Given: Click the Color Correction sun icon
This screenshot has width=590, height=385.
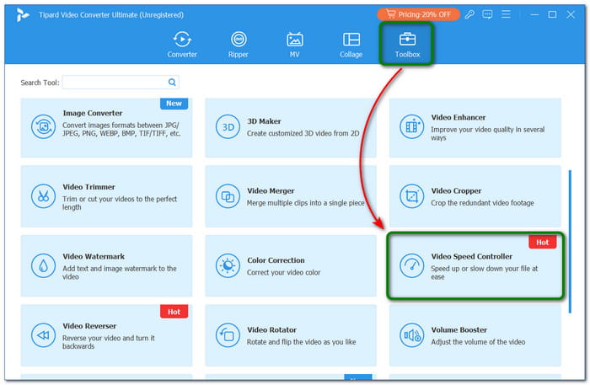Looking at the screenshot, I should 228,265.
